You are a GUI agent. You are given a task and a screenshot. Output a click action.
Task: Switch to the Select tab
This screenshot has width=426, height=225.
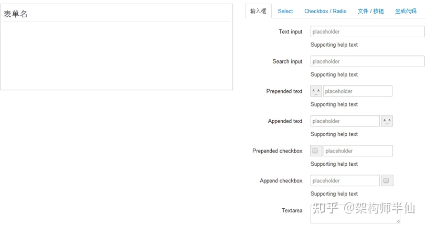point(285,11)
